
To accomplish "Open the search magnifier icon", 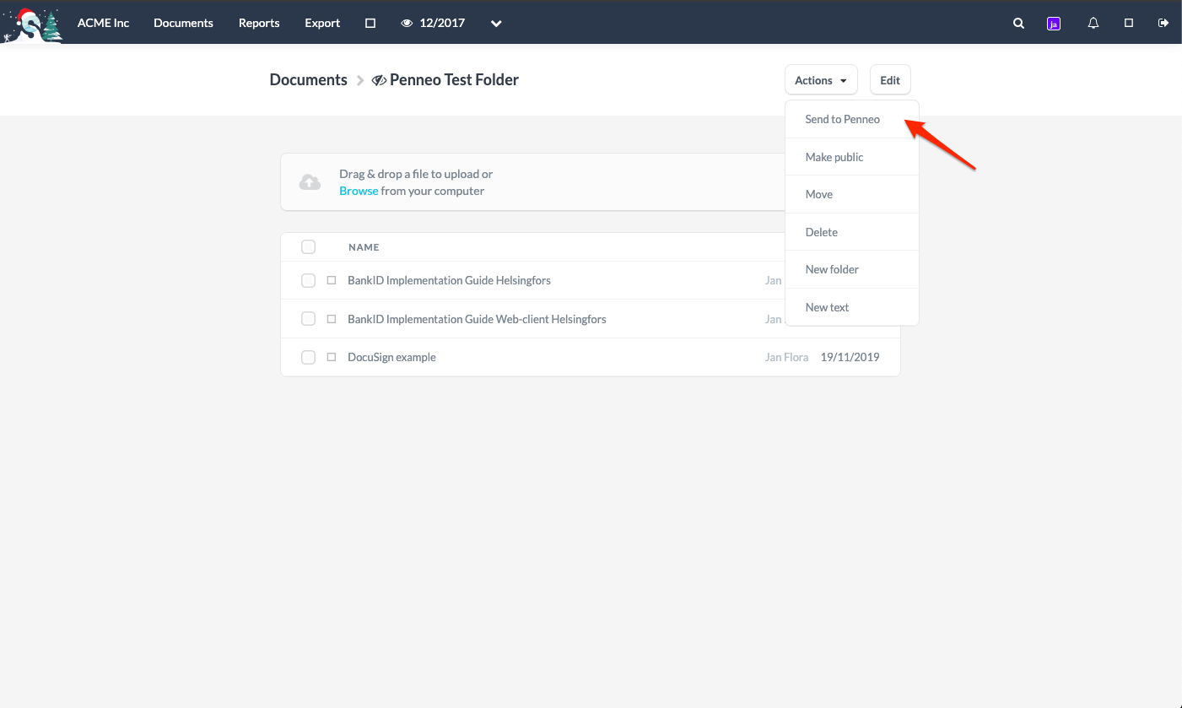I will pos(1018,24).
